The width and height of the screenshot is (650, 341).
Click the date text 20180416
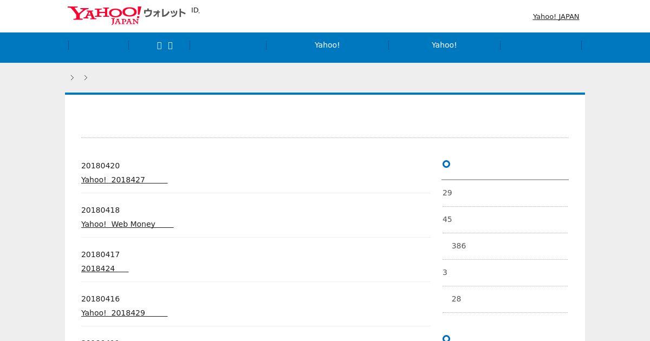pos(100,299)
